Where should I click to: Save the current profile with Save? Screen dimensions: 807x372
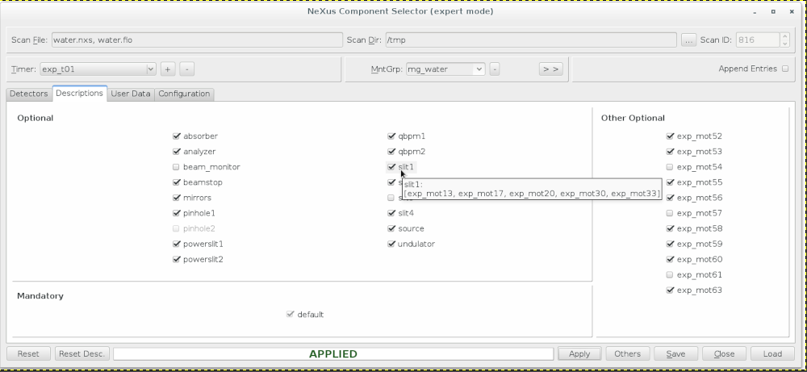click(675, 354)
